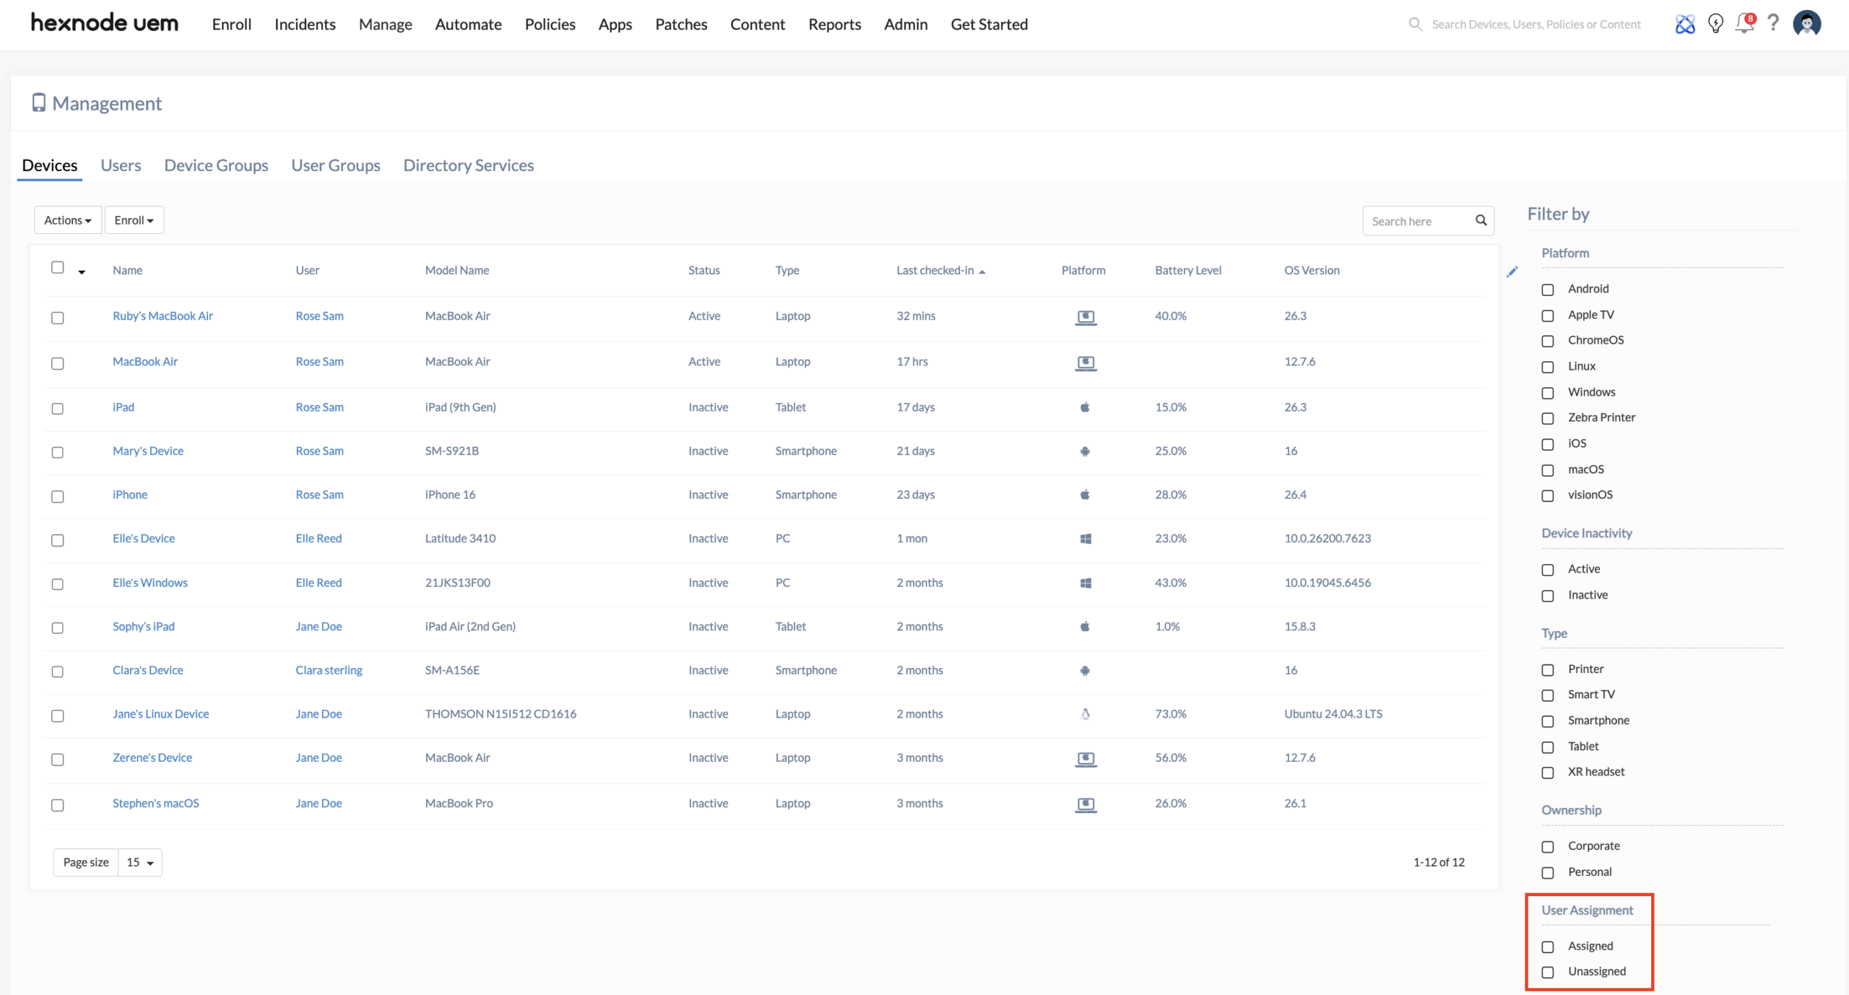Open the Clara sterling user link
Viewport: 1849px width, 995px height.
[x=329, y=670]
